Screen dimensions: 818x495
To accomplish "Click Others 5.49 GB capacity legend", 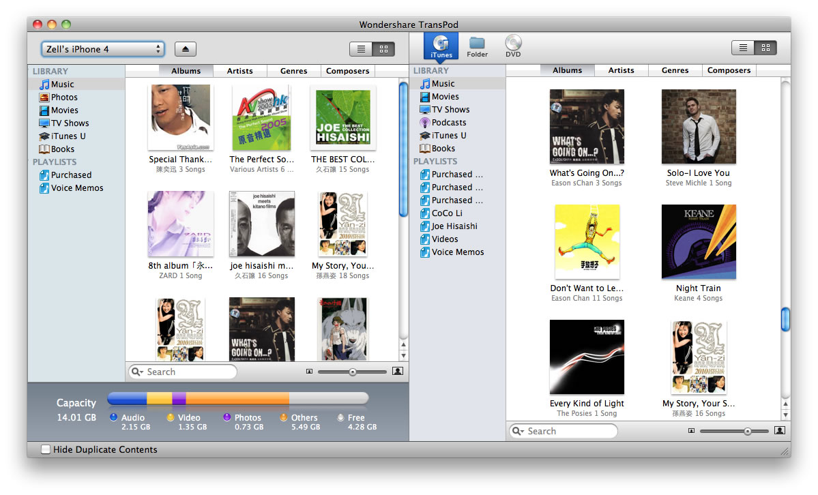I will [300, 422].
